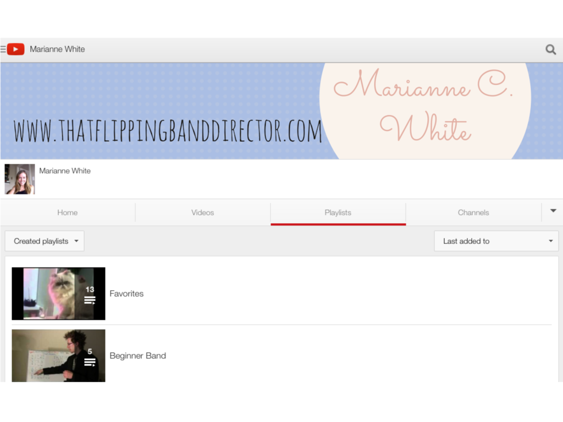
Task: Click the 5 video count on Beginner Band
Action: pyautogui.click(x=90, y=351)
